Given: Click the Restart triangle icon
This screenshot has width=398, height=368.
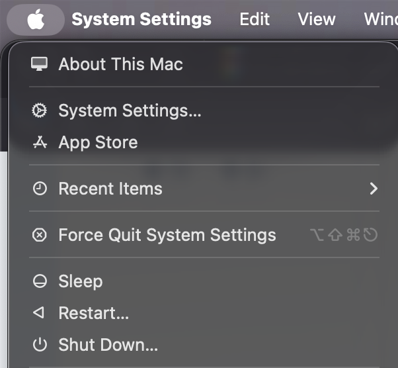Looking at the screenshot, I should [x=40, y=312].
